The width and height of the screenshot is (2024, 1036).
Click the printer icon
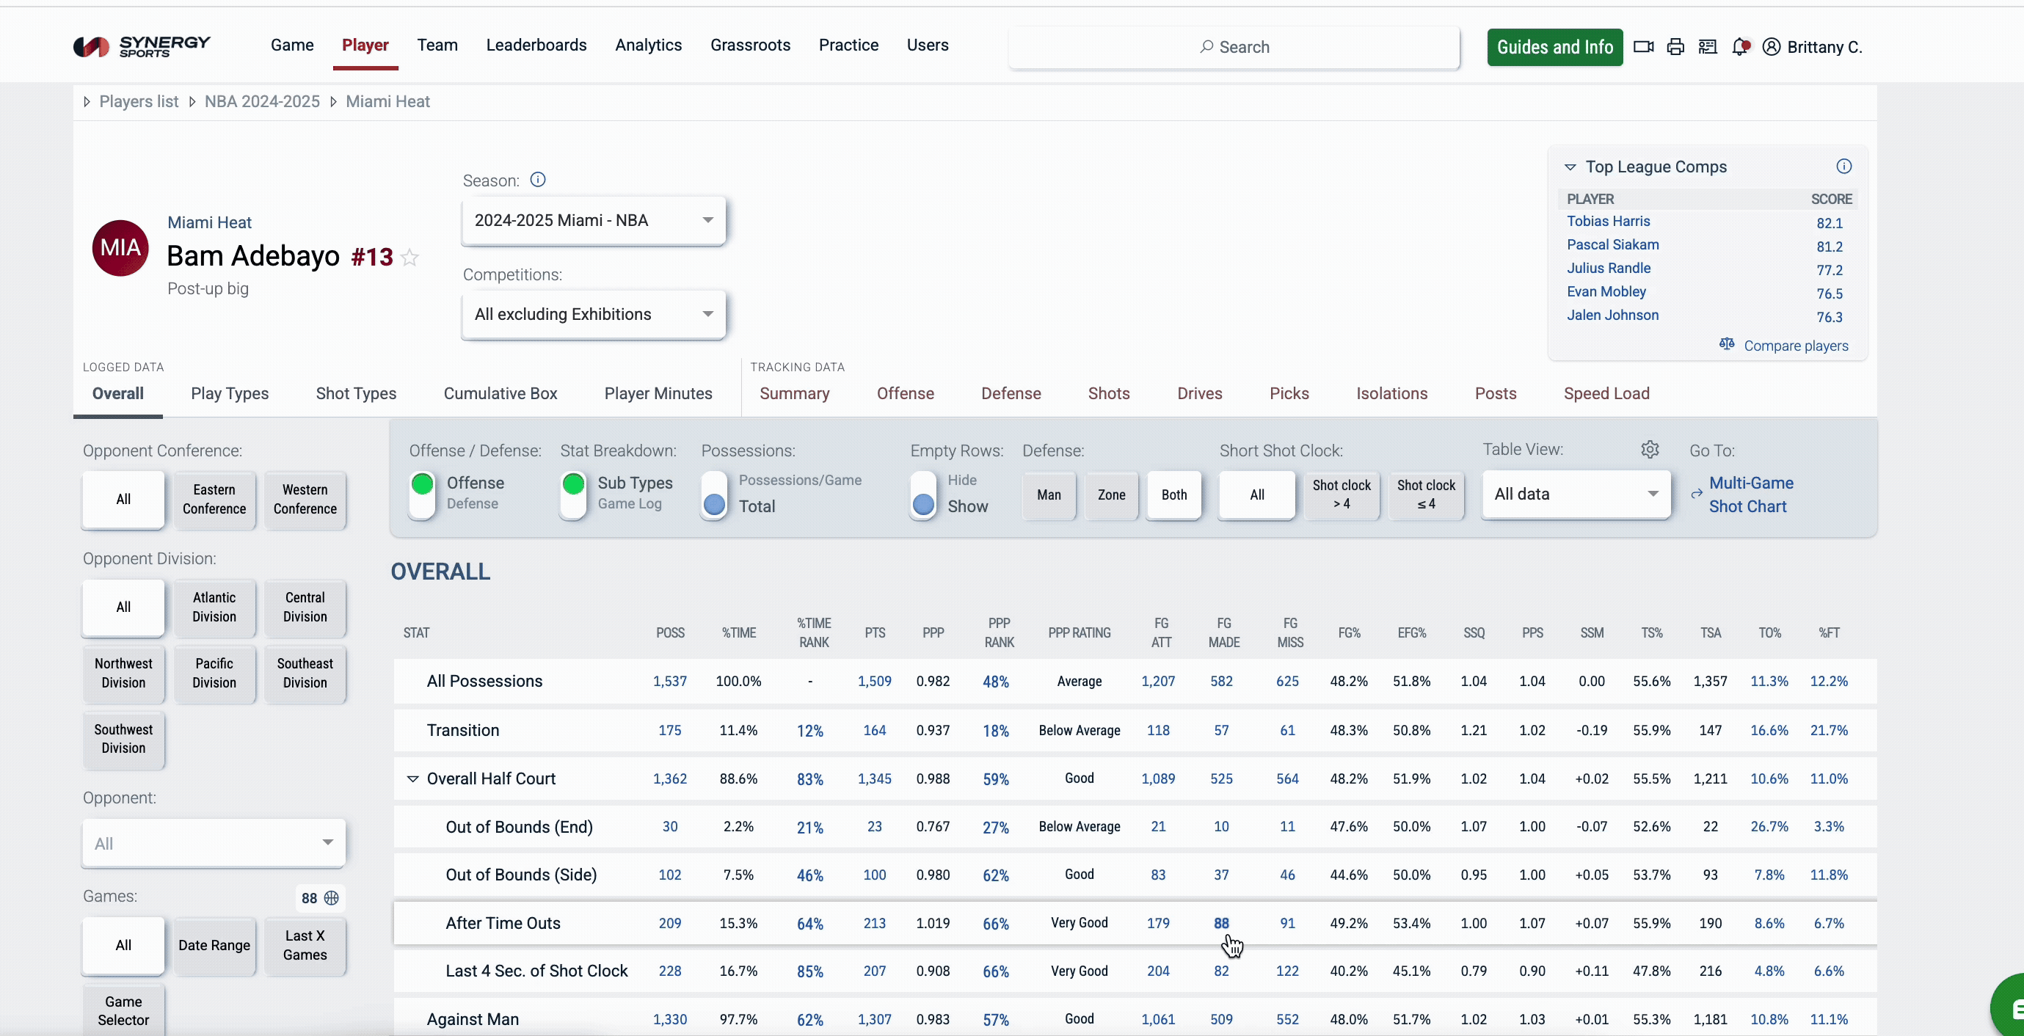[x=1675, y=47]
